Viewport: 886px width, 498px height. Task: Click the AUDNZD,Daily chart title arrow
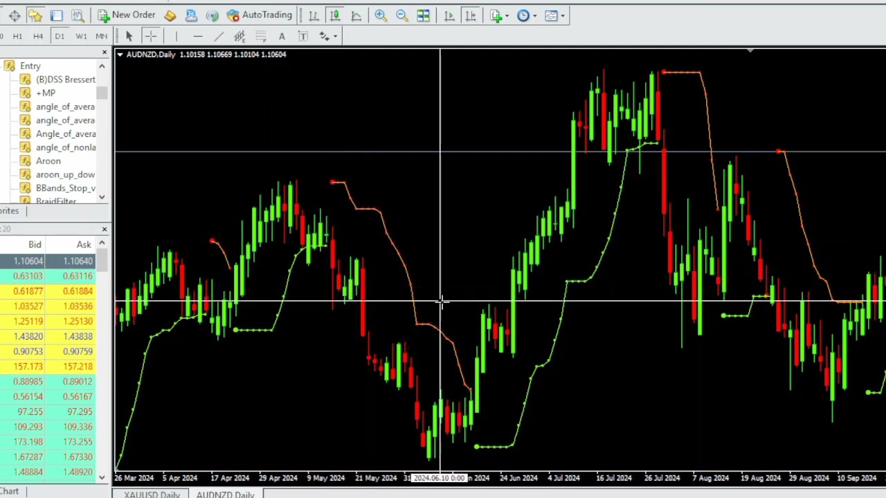[120, 54]
